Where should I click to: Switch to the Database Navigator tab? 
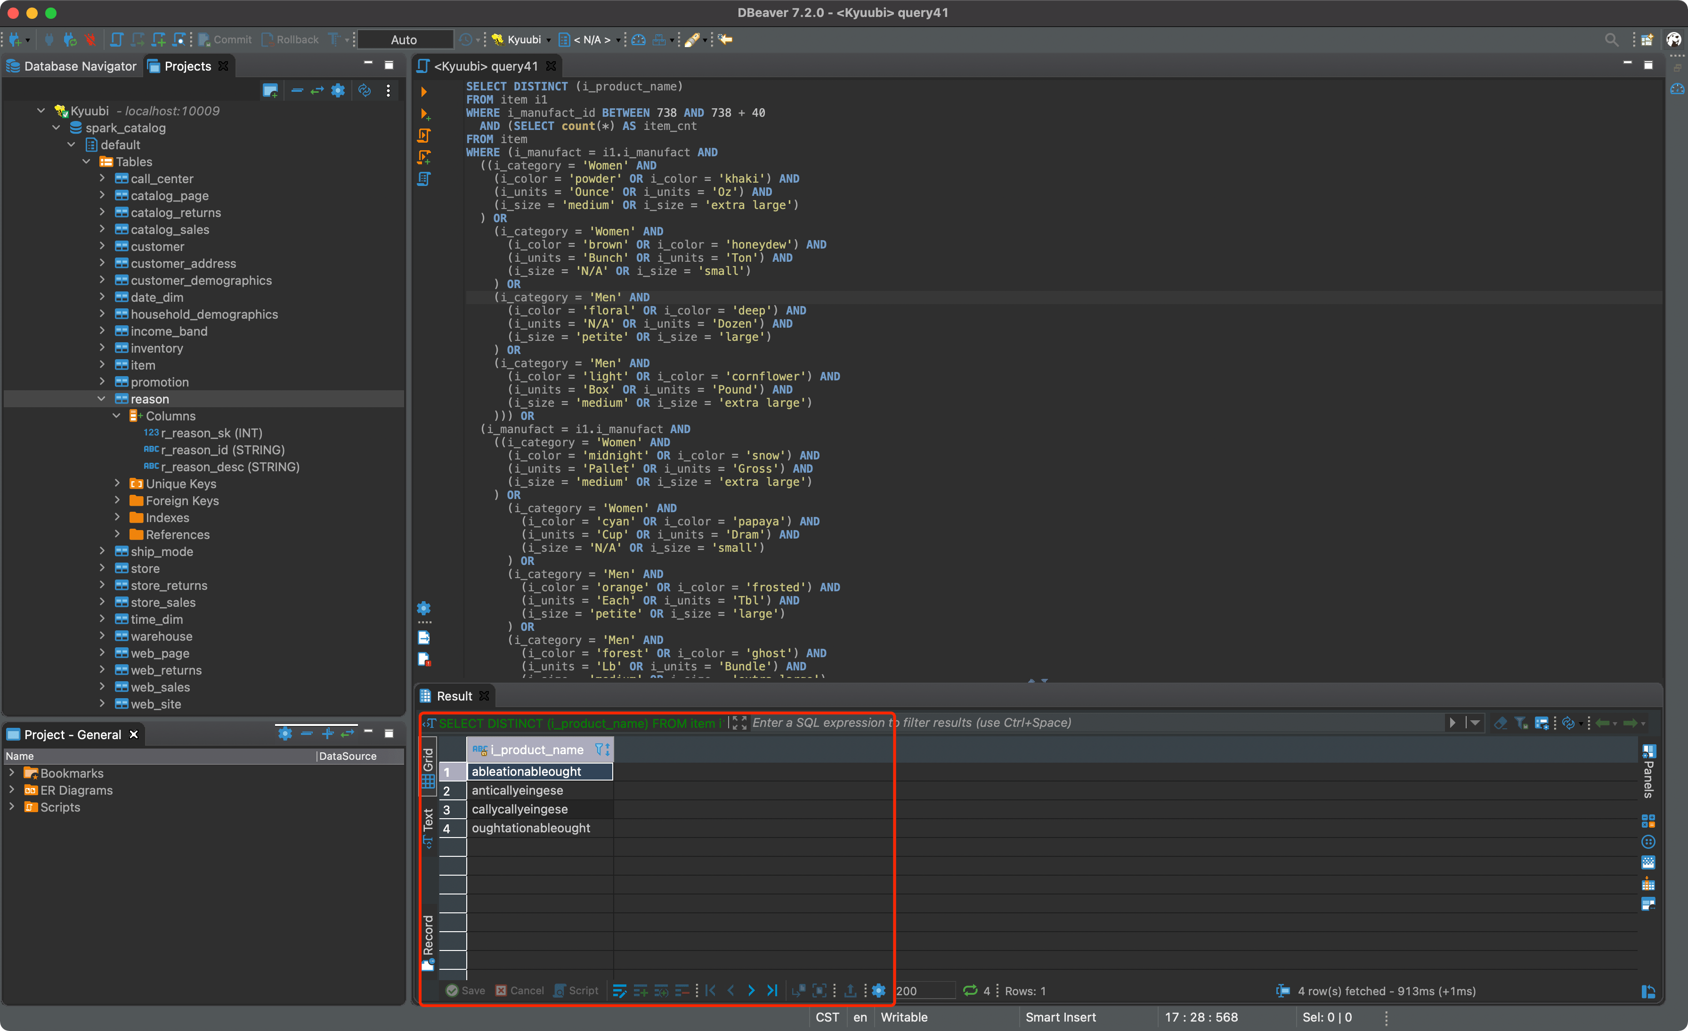72,66
